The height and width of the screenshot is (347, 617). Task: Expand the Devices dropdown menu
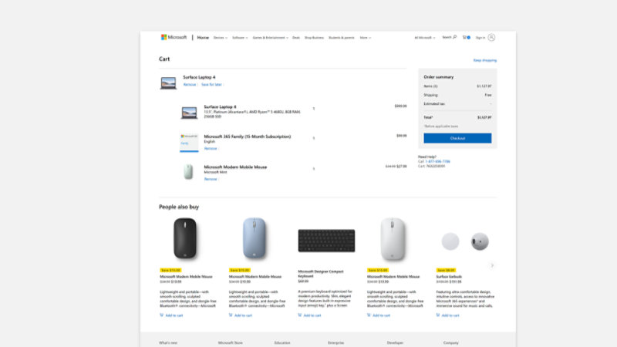pyautogui.click(x=221, y=37)
